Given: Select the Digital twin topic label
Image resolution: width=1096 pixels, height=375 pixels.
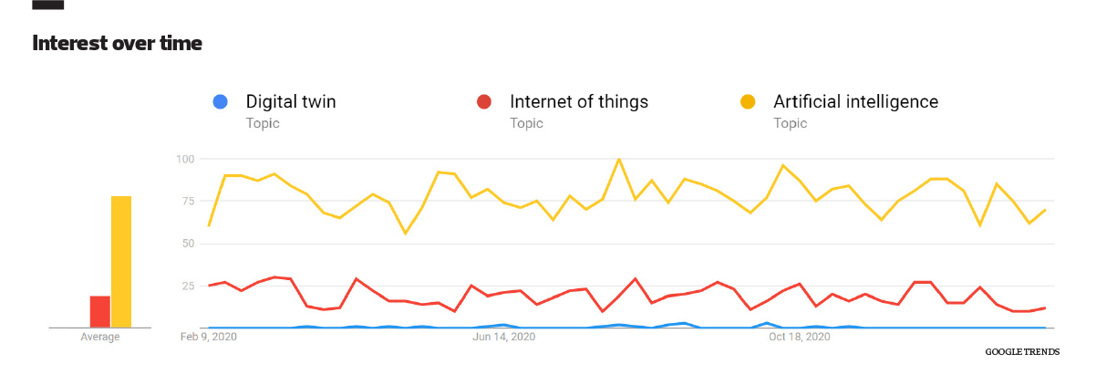Looking at the screenshot, I should click(x=291, y=102).
